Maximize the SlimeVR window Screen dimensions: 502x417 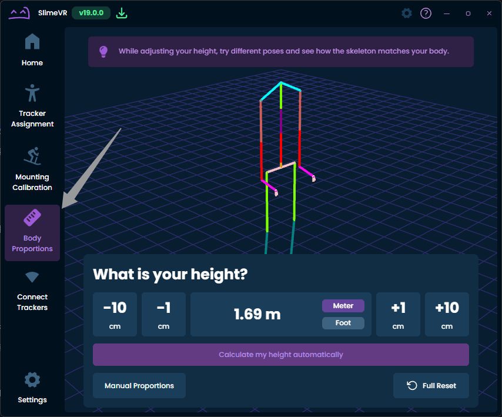[468, 13]
